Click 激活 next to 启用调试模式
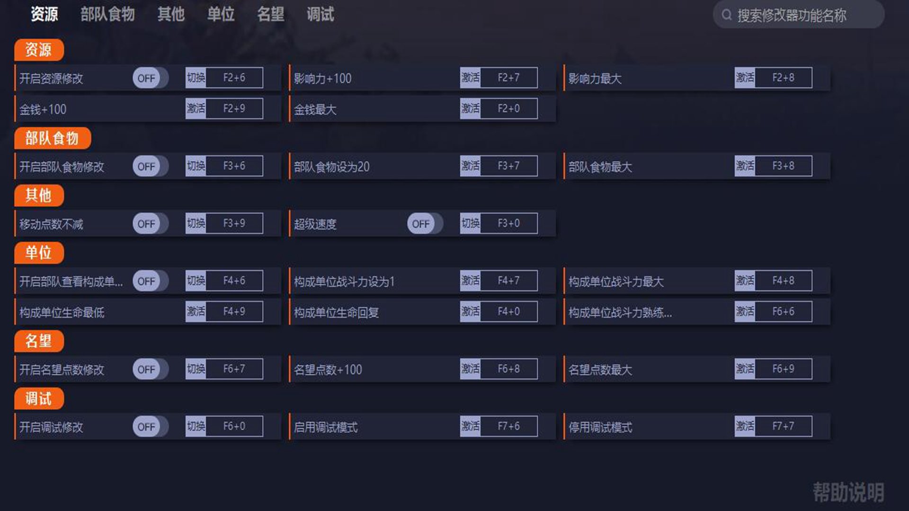909x511 pixels. pyautogui.click(x=470, y=426)
